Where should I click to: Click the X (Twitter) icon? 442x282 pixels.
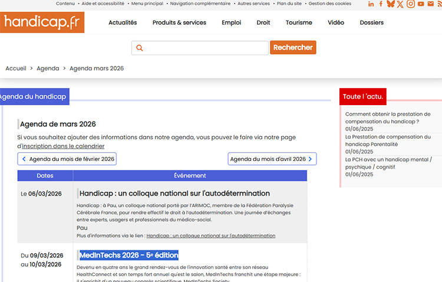coord(400,4)
